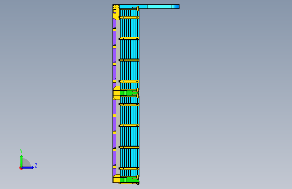The height and width of the screenshot is (189, 292).
Task: Select the green block in the middle of the assembly
Action: point(129,93)
